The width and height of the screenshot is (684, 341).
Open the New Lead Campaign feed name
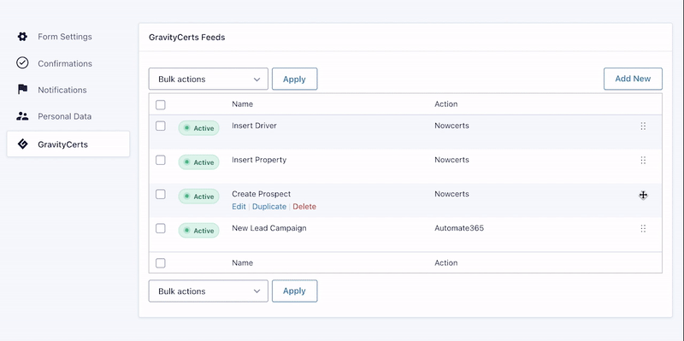pyautogui.click(x=269, y=228)
